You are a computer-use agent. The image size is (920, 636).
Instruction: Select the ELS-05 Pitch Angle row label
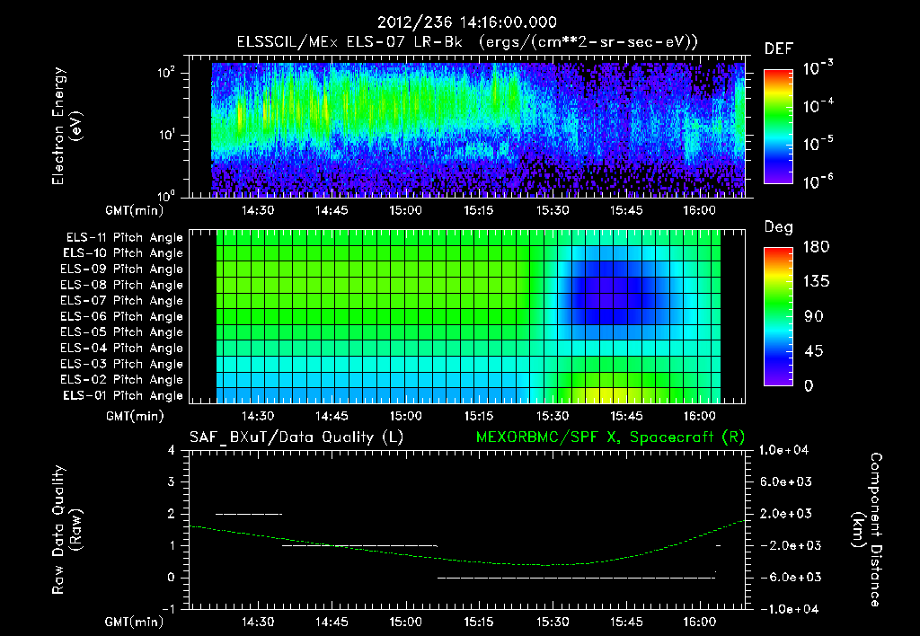pos(121,332)
